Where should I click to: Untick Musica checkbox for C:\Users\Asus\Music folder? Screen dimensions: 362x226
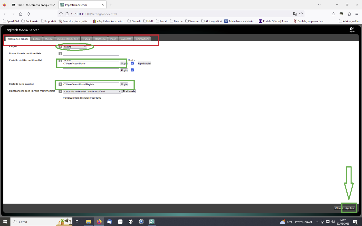point(132,63)
